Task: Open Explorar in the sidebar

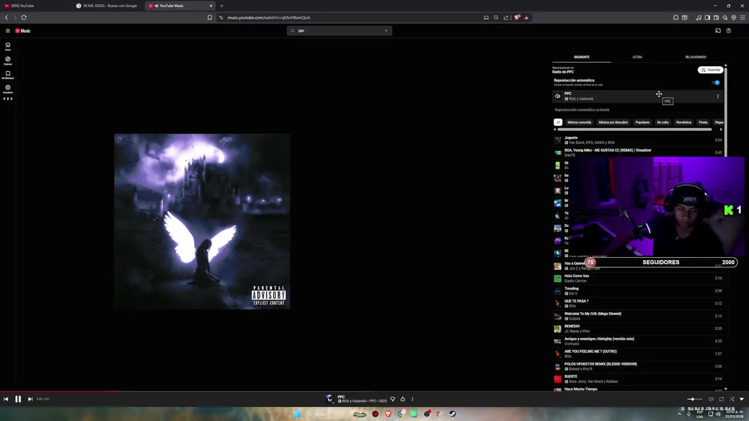Action: [8, 60]
